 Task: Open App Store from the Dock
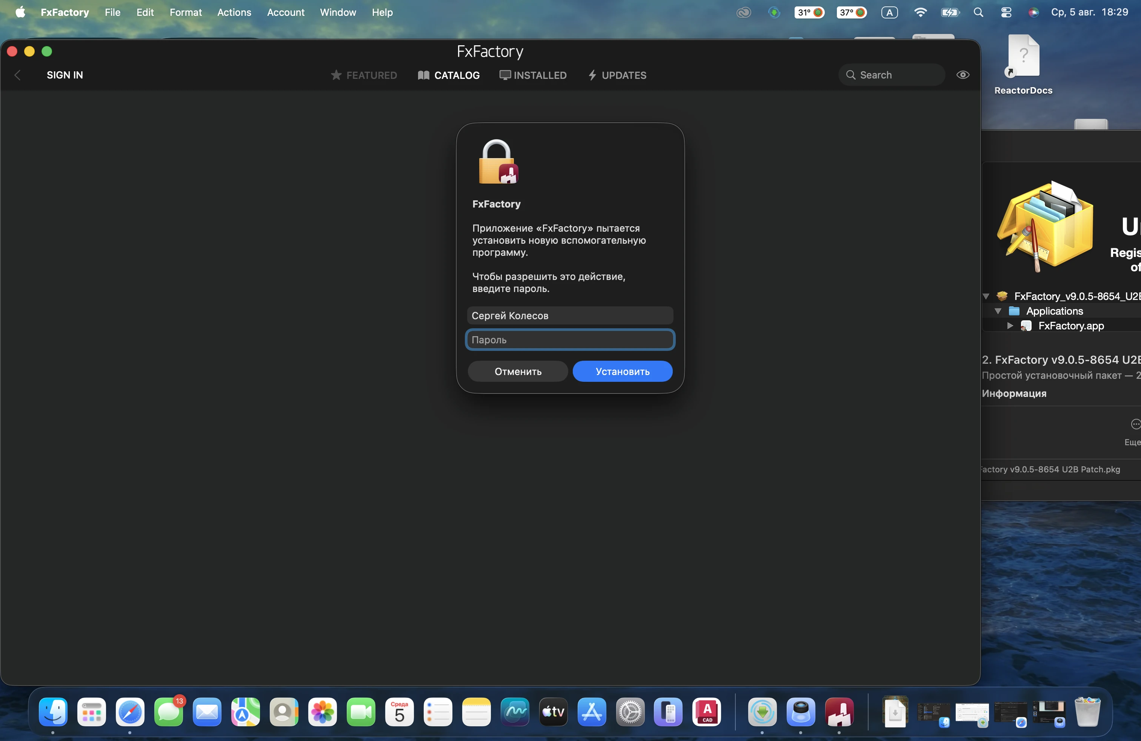tap(592, 712)
